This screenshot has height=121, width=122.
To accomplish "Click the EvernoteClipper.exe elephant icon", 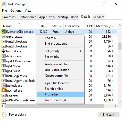I will 4,32.
